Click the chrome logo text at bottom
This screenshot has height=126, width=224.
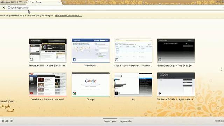pos(7,121)
